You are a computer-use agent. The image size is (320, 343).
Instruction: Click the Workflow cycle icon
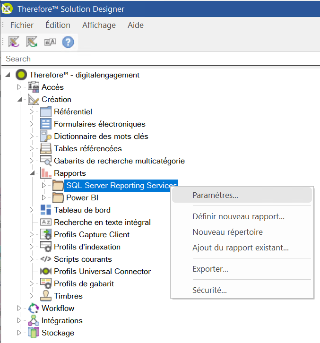coord(34,308)
